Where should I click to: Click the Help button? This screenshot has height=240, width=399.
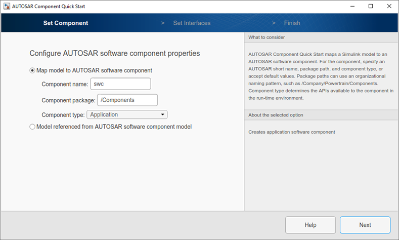tap(311, 225)
